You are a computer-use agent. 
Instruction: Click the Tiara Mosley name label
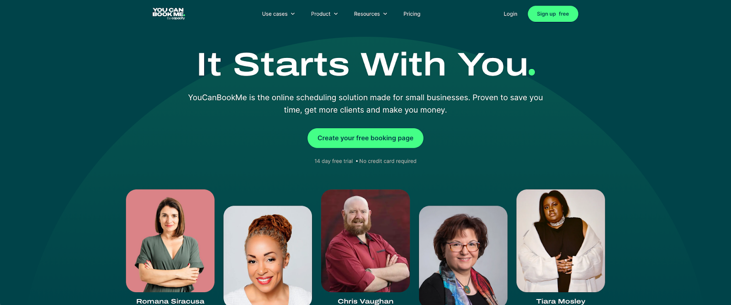pyautogui.click(x=561, y=301)
